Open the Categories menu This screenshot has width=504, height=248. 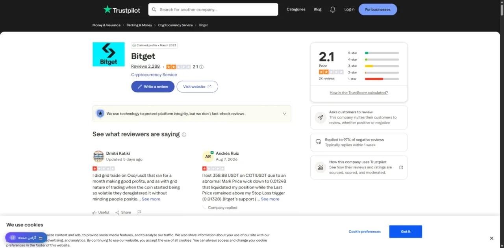(x=296, y=9)
